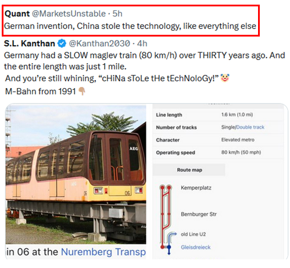The width and height of the screenshot is (290, 268).
Task: Click the 4h timestamp on Kanthan's tweet
Action: click(x=142, y=44)
